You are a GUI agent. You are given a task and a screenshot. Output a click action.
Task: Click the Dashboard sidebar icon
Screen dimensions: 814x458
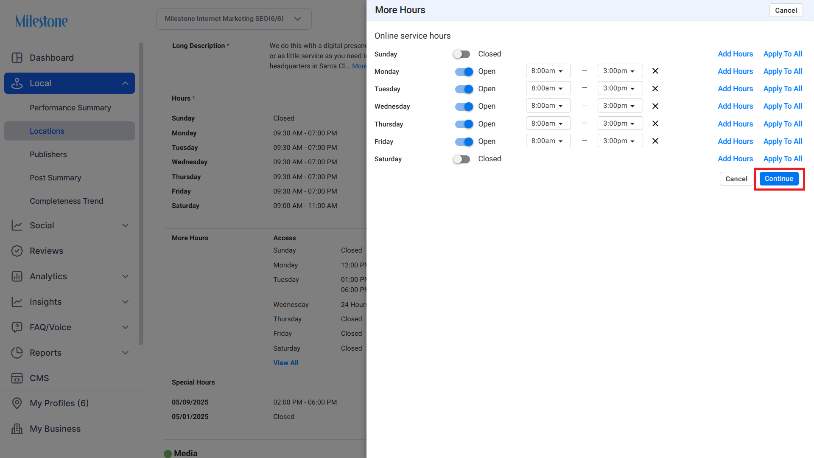click(17, 58)
